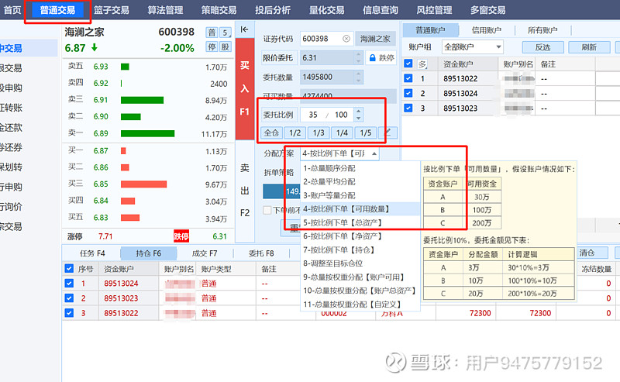Open the 篮子交易 menu
This screenshot has height=382, width=620.
click(112, 10)
